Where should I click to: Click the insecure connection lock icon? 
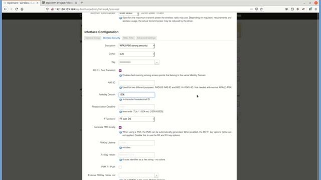click(52, 9)
